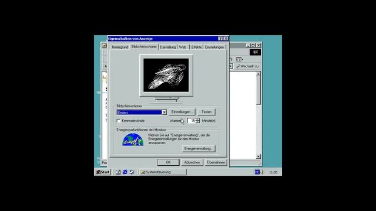Click the Einstellungen... button for screensaver

coord(182,112)
